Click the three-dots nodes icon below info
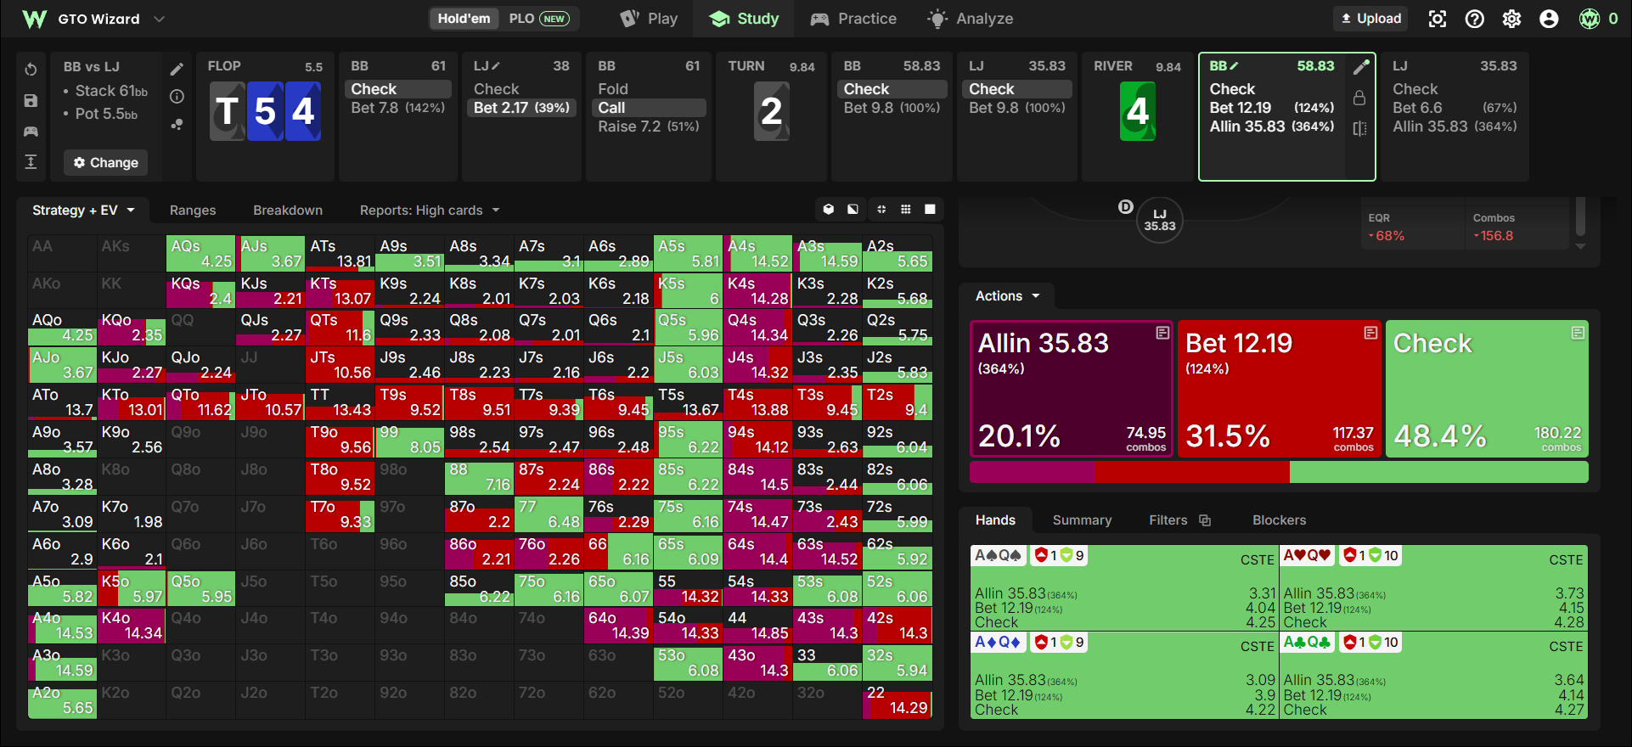This screenshot has height=747, width=1632. [177, 124]
